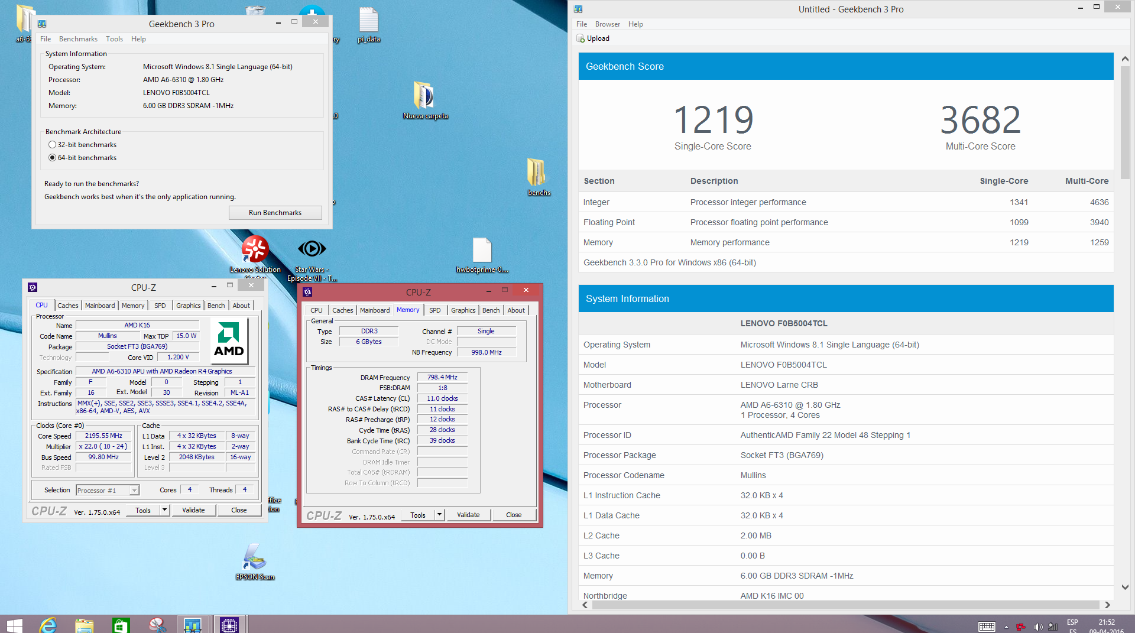1135x633 pixels.
Task: Open the SPD tab in red CPU-Z
Action: coord(434,310)
